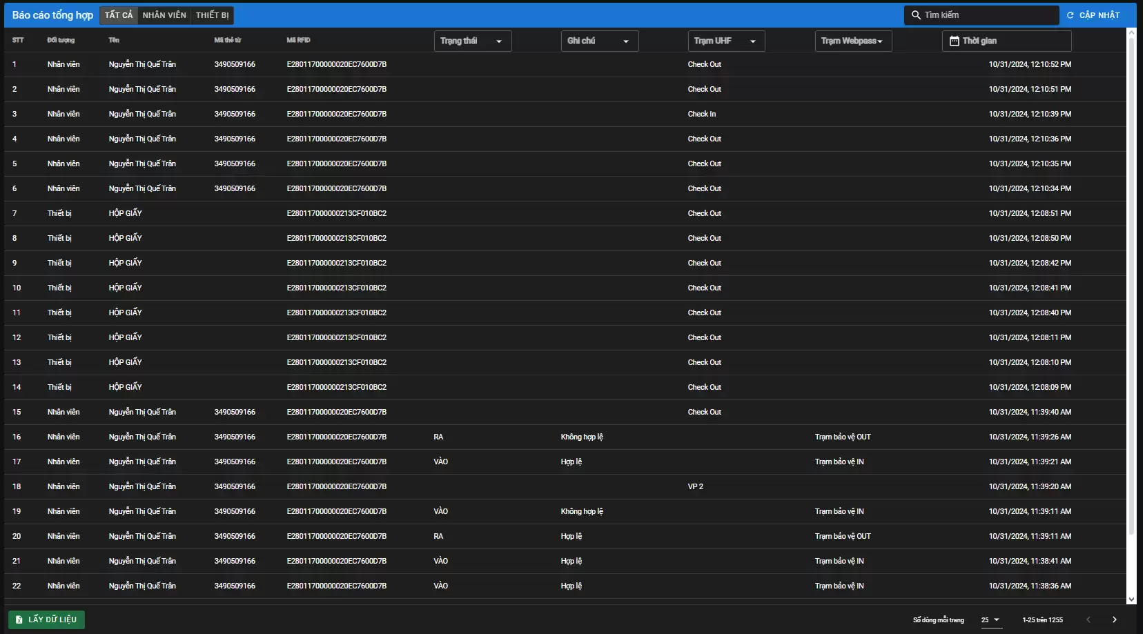The height and width of the screenshot is (634, 1145).
Task: Expand the Ghi chú dropdown filter
Action: 599,41
